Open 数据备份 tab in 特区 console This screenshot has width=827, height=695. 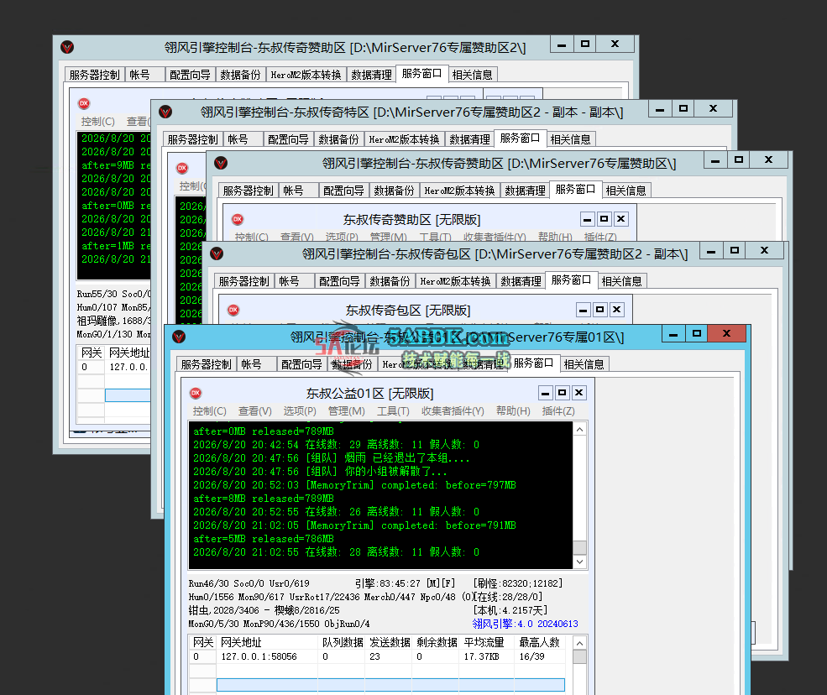click(x=338, y=139)
